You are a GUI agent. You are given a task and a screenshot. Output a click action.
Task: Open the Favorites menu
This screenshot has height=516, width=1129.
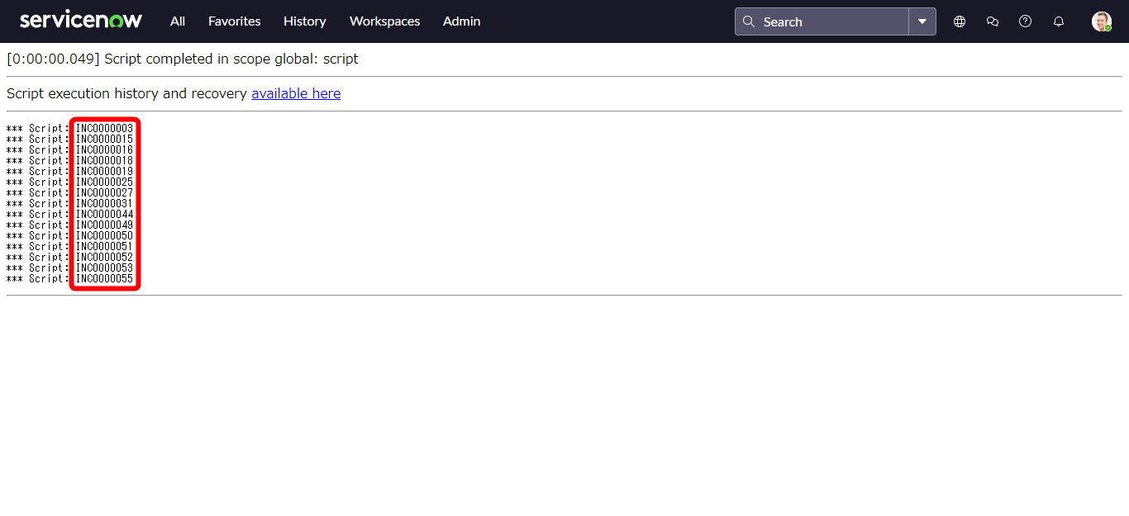pos(234,21)
